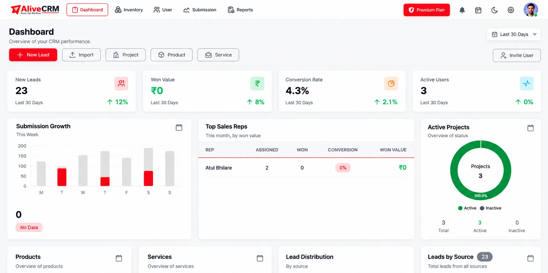The width and height of the screenshot is (548, 273).
Task: Click the AliveCRM logo
Action: pyautogui.click(x=35, y=10)
